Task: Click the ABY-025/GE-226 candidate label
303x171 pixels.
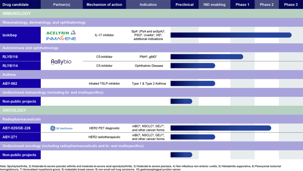Action: [20, 128]
